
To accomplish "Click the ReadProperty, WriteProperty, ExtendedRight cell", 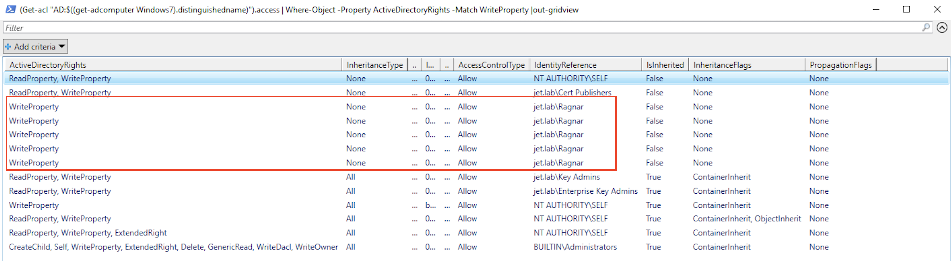I will 88,233.
